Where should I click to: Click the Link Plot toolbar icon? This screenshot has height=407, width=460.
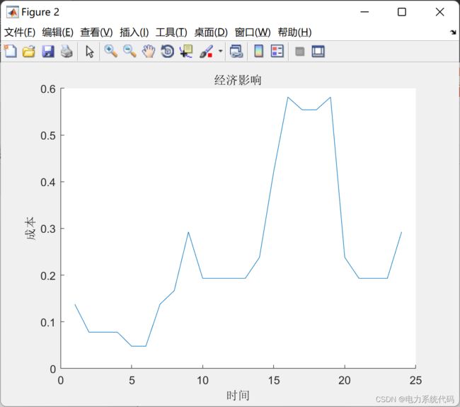[236, 52]
